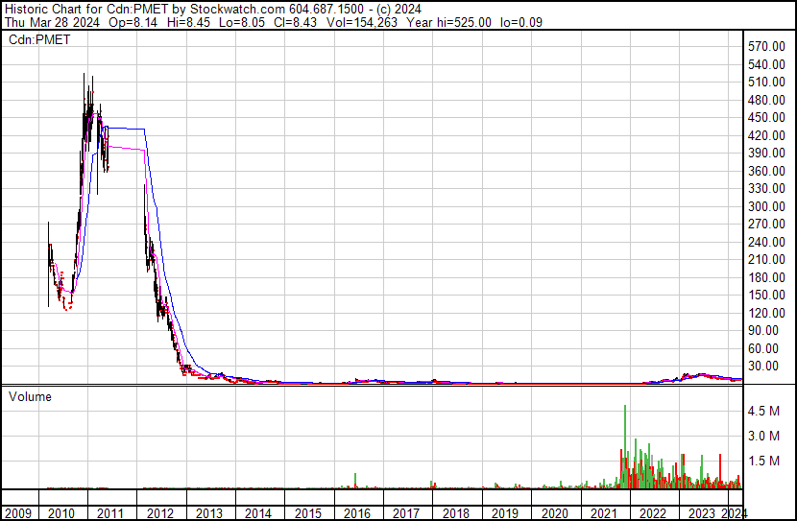The width and height of the screenshot is (797, 521).
Task: Click the 2019 year marker
Action: pyautogui.click(x=505, y=511)
